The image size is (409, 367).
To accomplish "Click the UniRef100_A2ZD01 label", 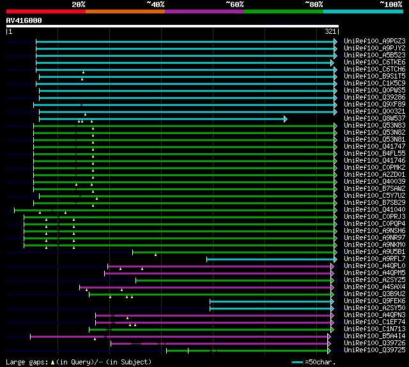I will coord(374,175).
